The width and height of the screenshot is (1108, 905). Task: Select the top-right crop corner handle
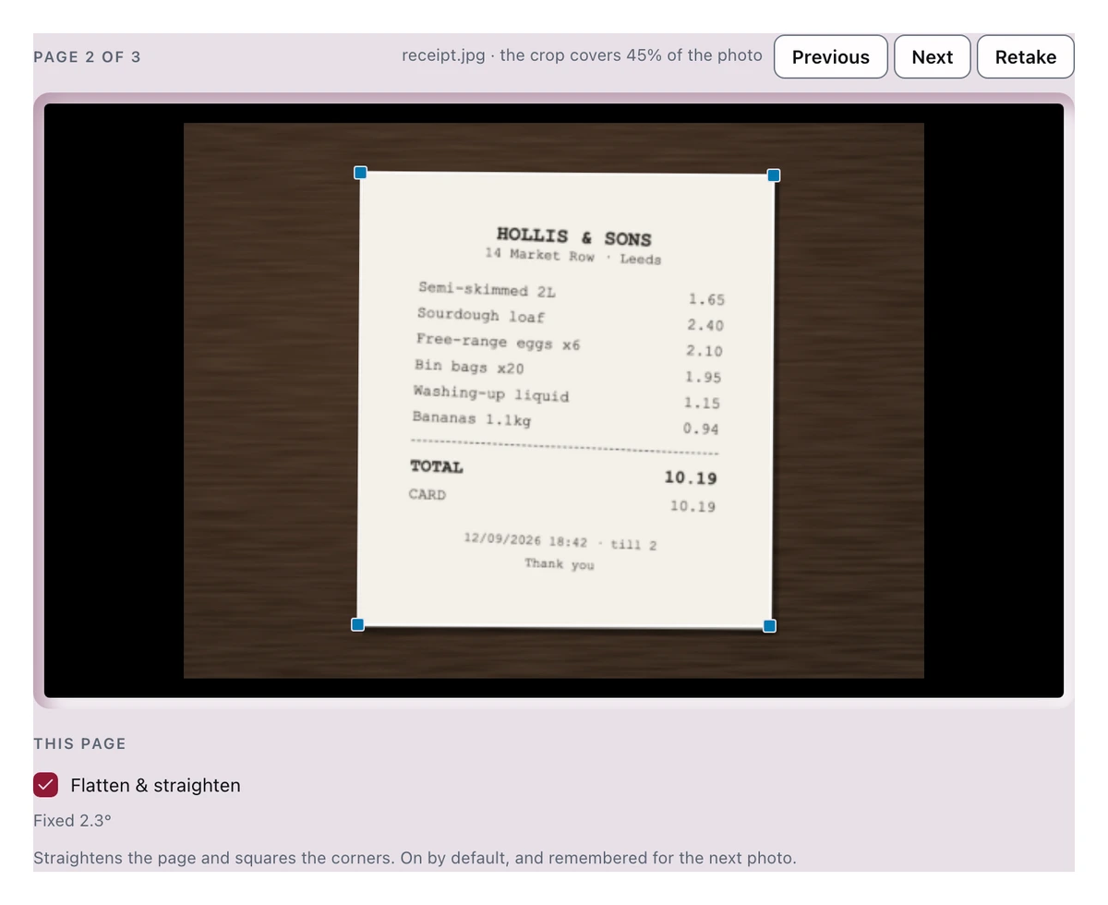774,175
